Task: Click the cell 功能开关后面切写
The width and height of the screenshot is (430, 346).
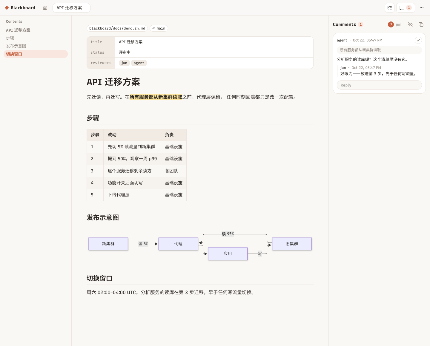Action: click(132, 183)
